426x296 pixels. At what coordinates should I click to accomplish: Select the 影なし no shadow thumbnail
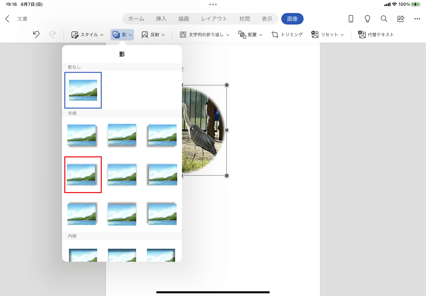click(83, 90)
